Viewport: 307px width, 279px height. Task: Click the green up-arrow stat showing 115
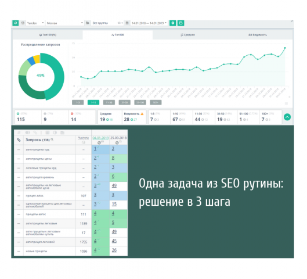28,117
